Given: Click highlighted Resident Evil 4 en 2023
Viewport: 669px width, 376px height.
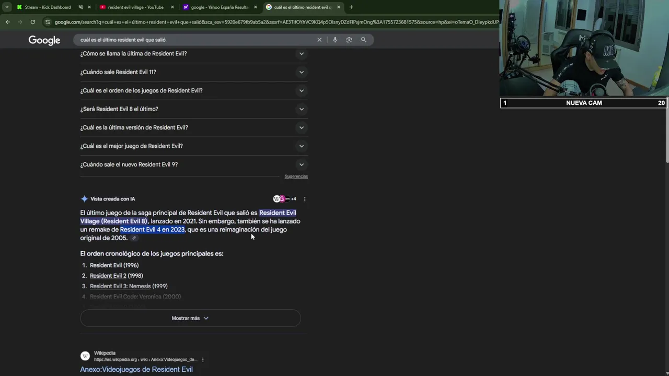Looking at the screenshot, I should click(x=152, y=230).
